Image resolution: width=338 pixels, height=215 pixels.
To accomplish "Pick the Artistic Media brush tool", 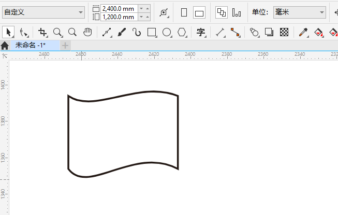I will pos(122,32).
